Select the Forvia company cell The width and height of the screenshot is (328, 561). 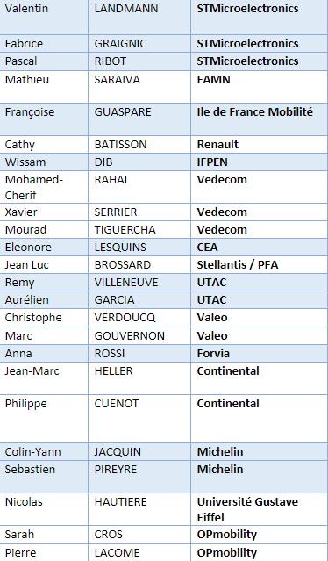point(260,354)
